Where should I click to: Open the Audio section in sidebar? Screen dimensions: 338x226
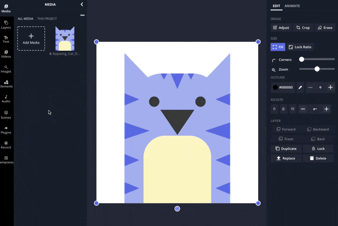[x=6, y=99]
